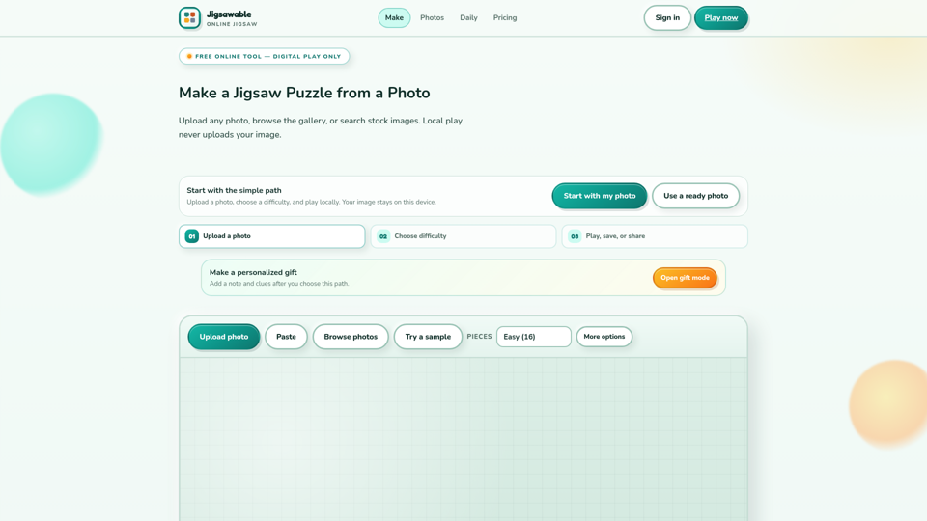Click the Paste button
This screenshot has width=927, height=521.
[286, 337]
